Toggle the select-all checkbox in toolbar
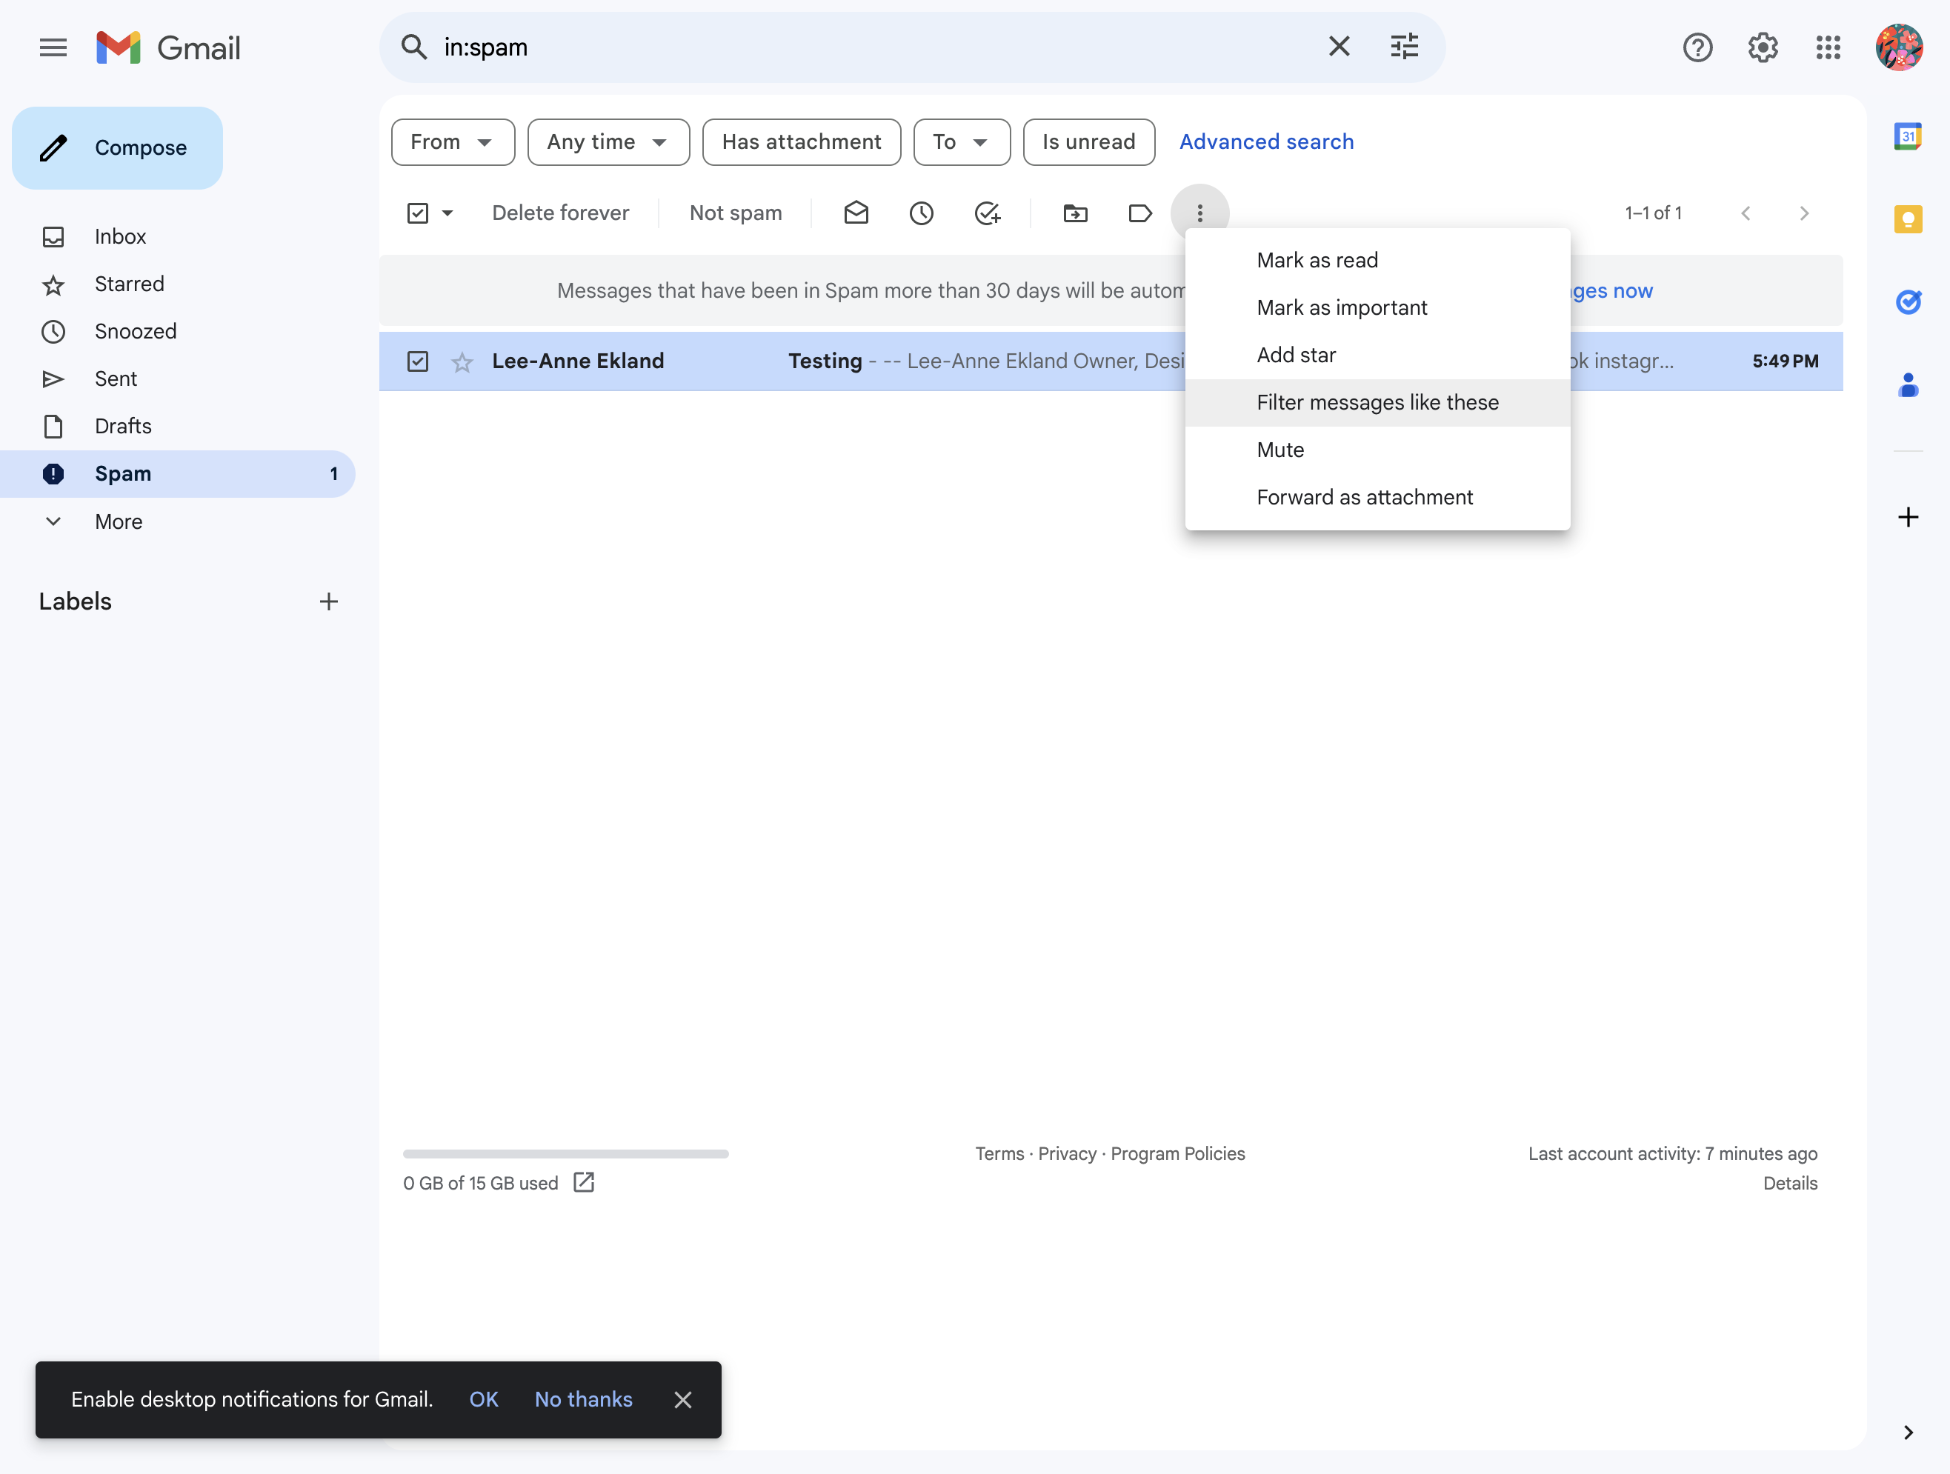 click(x=418, y=213)
